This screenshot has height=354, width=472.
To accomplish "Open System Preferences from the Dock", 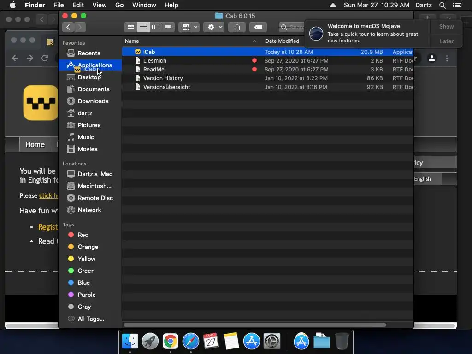I will [x=272, y=342].
